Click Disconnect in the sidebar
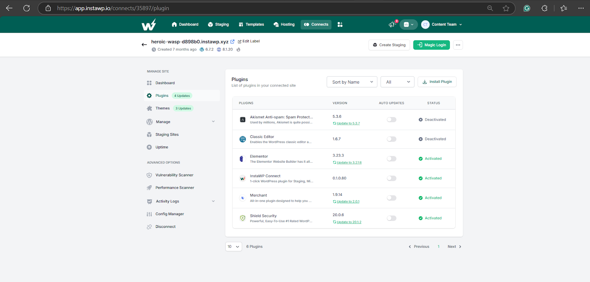The image size is (590, 282). point(182,227)
